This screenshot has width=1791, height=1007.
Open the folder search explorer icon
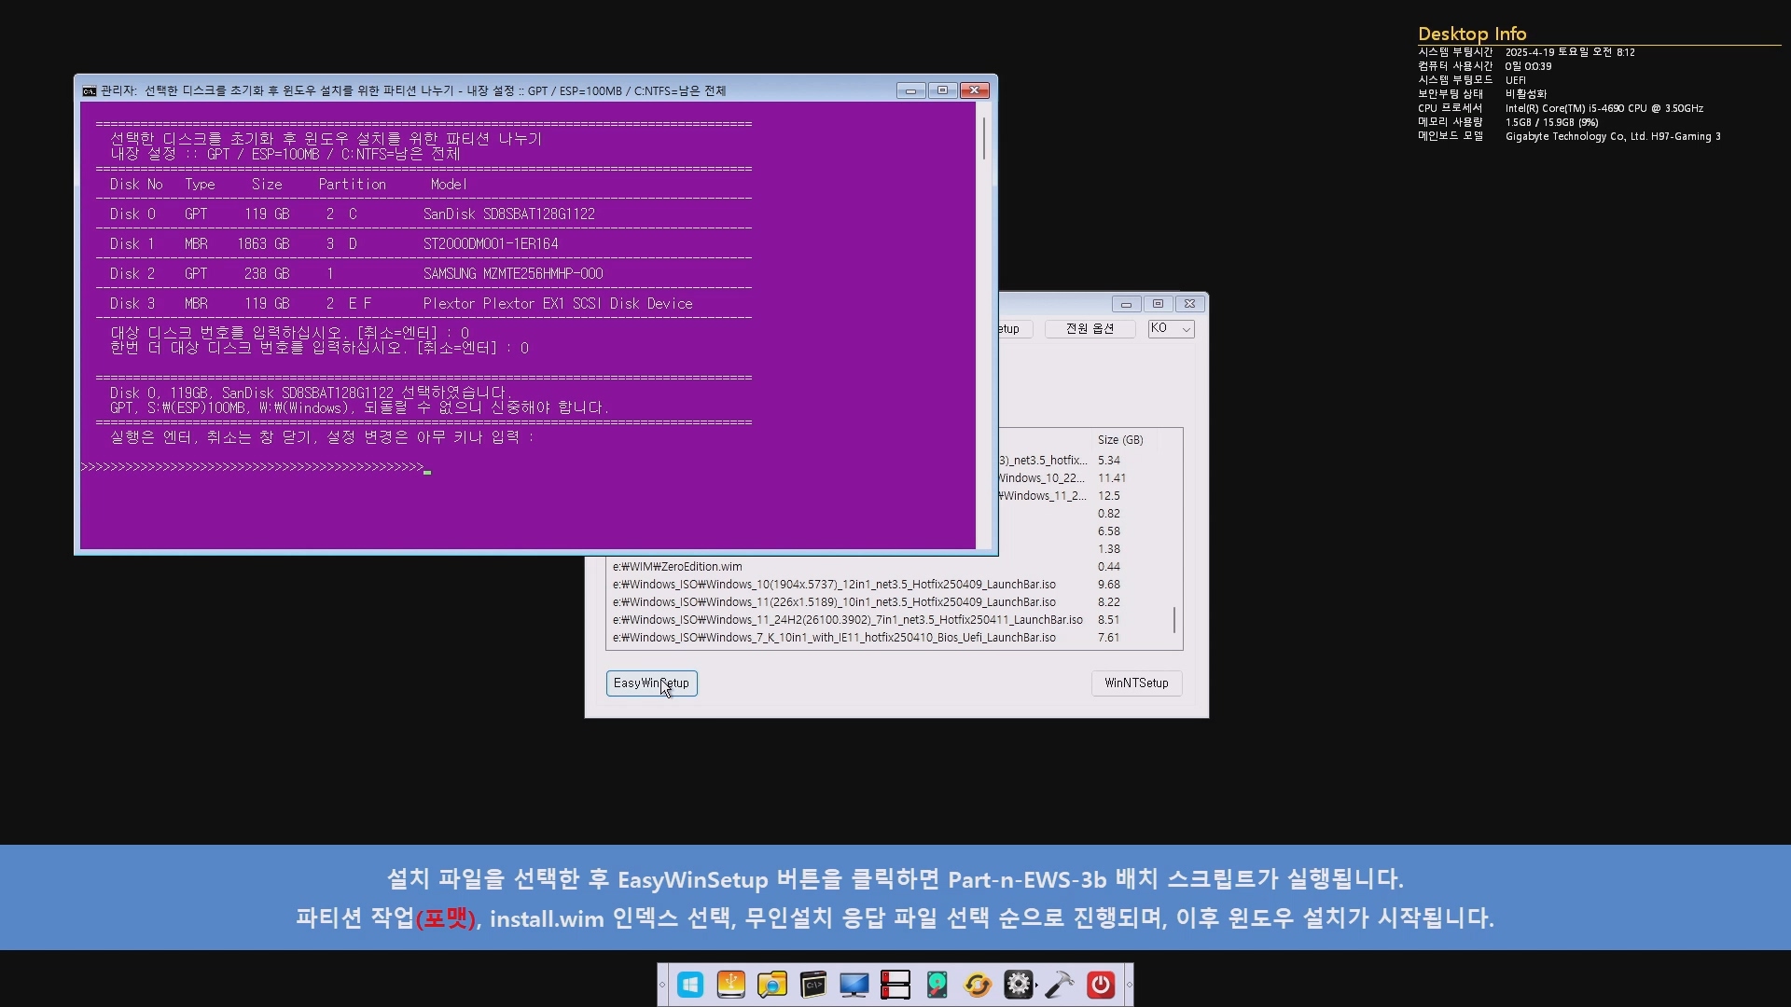coord(772,985)
